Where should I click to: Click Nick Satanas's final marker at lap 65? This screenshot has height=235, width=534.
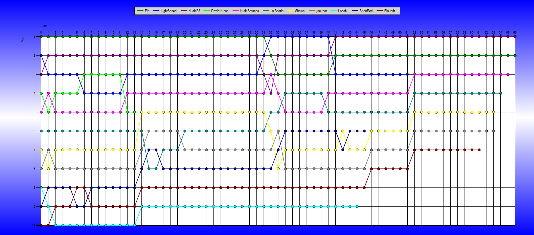click(x=508, y=74)
